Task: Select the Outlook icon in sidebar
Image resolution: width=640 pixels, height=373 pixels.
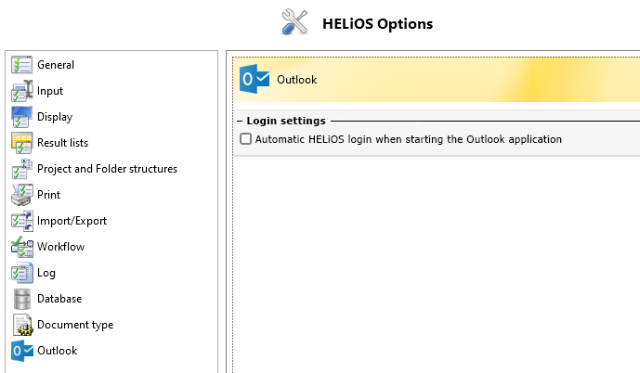Action: click(21, 351)
